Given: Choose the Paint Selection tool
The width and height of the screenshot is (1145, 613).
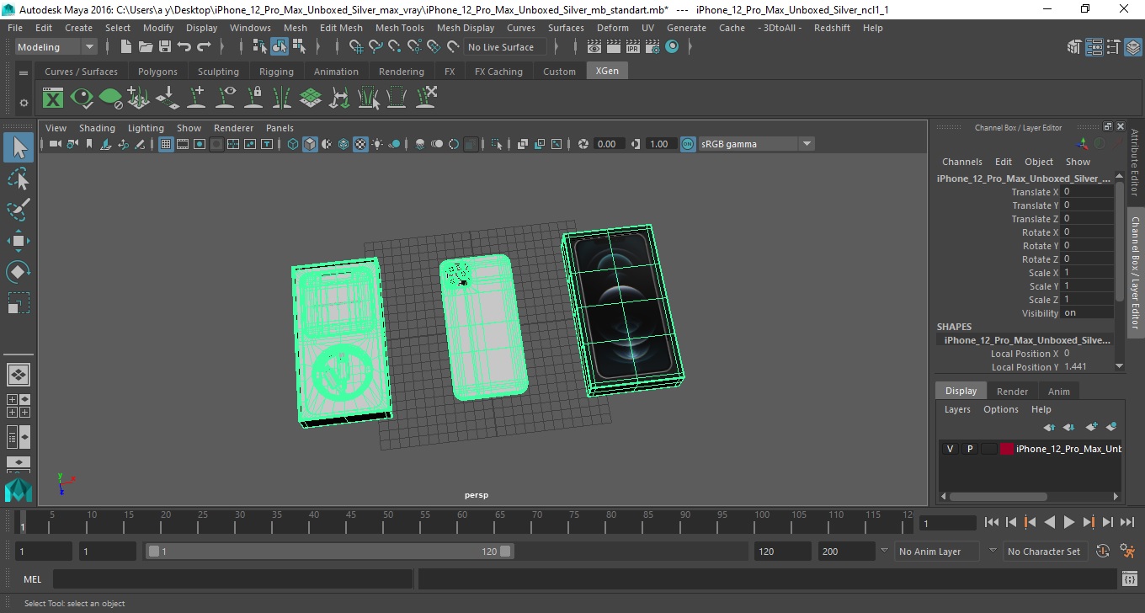Looking at the screenshot, I should coord(19,210).
